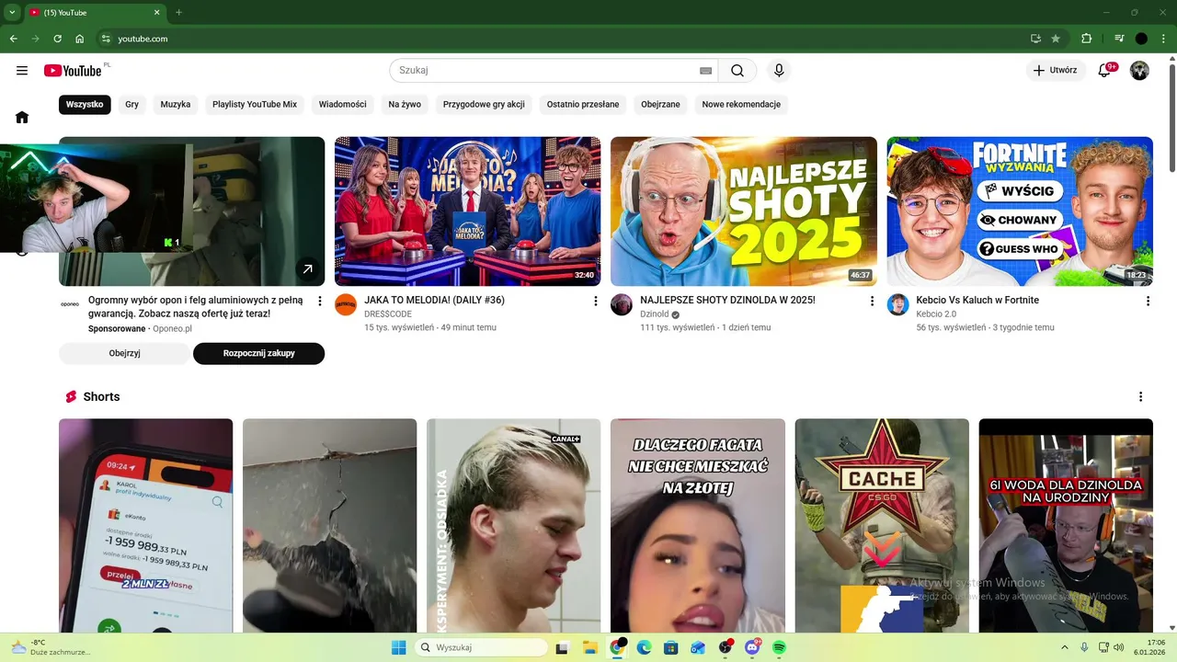Play the Jaka to melodia thumbnail

(x=468, y=211)
